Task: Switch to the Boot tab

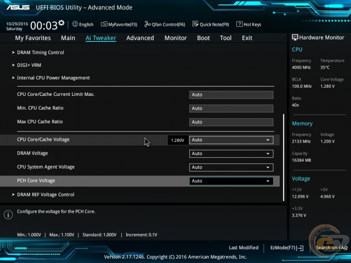Action: tap(203, 38)
